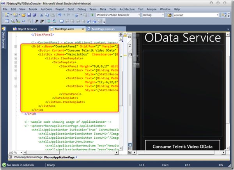Click the Ln 1 status bar entry

(x=142, y=165)
